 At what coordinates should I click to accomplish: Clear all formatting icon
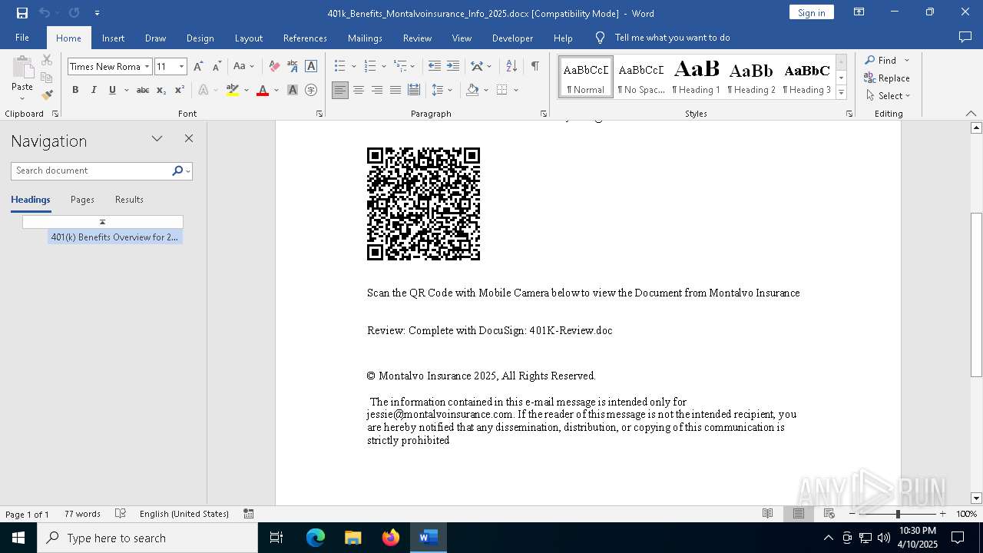[274, 66]
